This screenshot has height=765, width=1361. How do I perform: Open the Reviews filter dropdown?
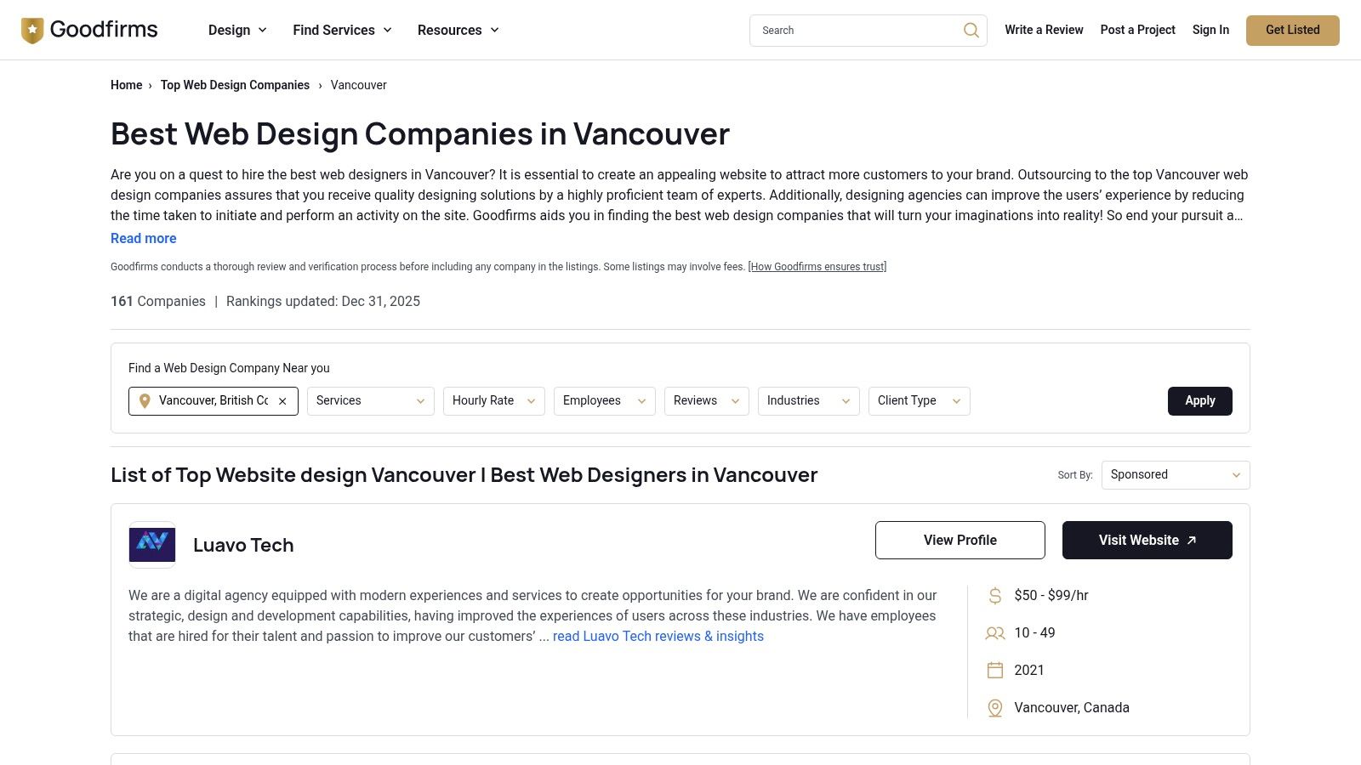pos(706,400)
